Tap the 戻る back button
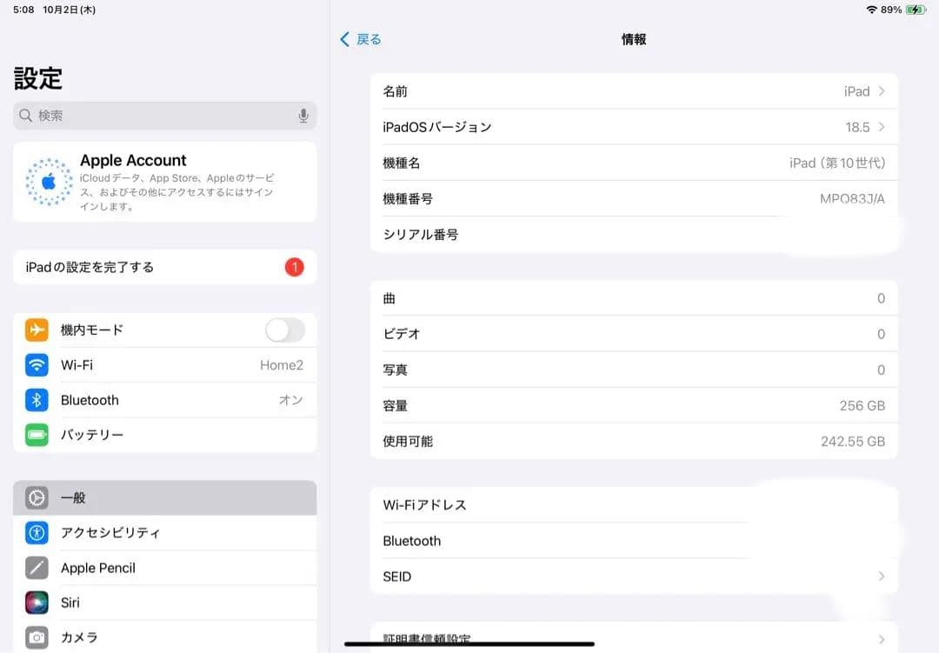939x653 pixels. [361, 39]
